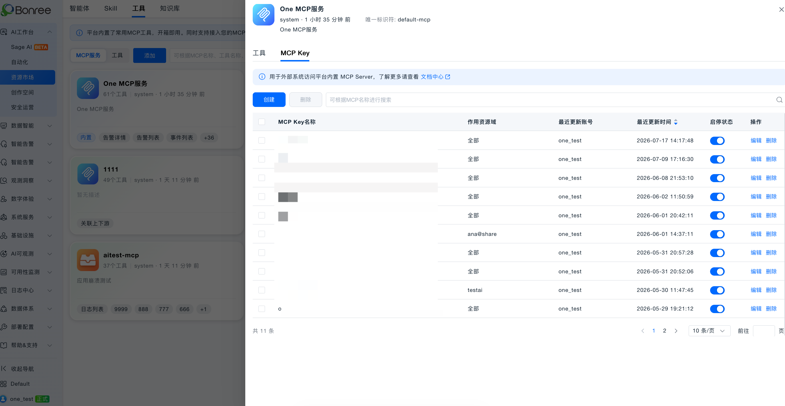Click the 基础设施 sidebar icon
This screenshot has width=785, height=406.
point(4,235)
